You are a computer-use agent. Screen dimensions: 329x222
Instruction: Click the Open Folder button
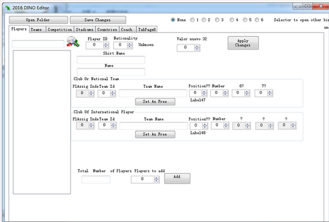38,20
